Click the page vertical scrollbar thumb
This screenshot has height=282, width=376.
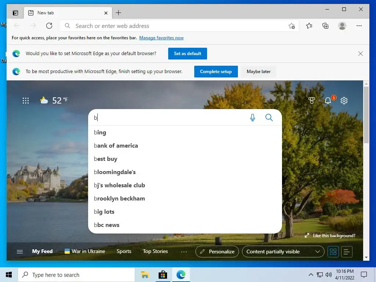click(x=366, y=115)
